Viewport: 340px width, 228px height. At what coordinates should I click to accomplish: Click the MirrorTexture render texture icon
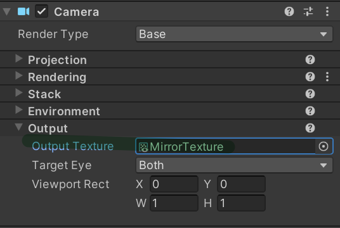point(143,147)
